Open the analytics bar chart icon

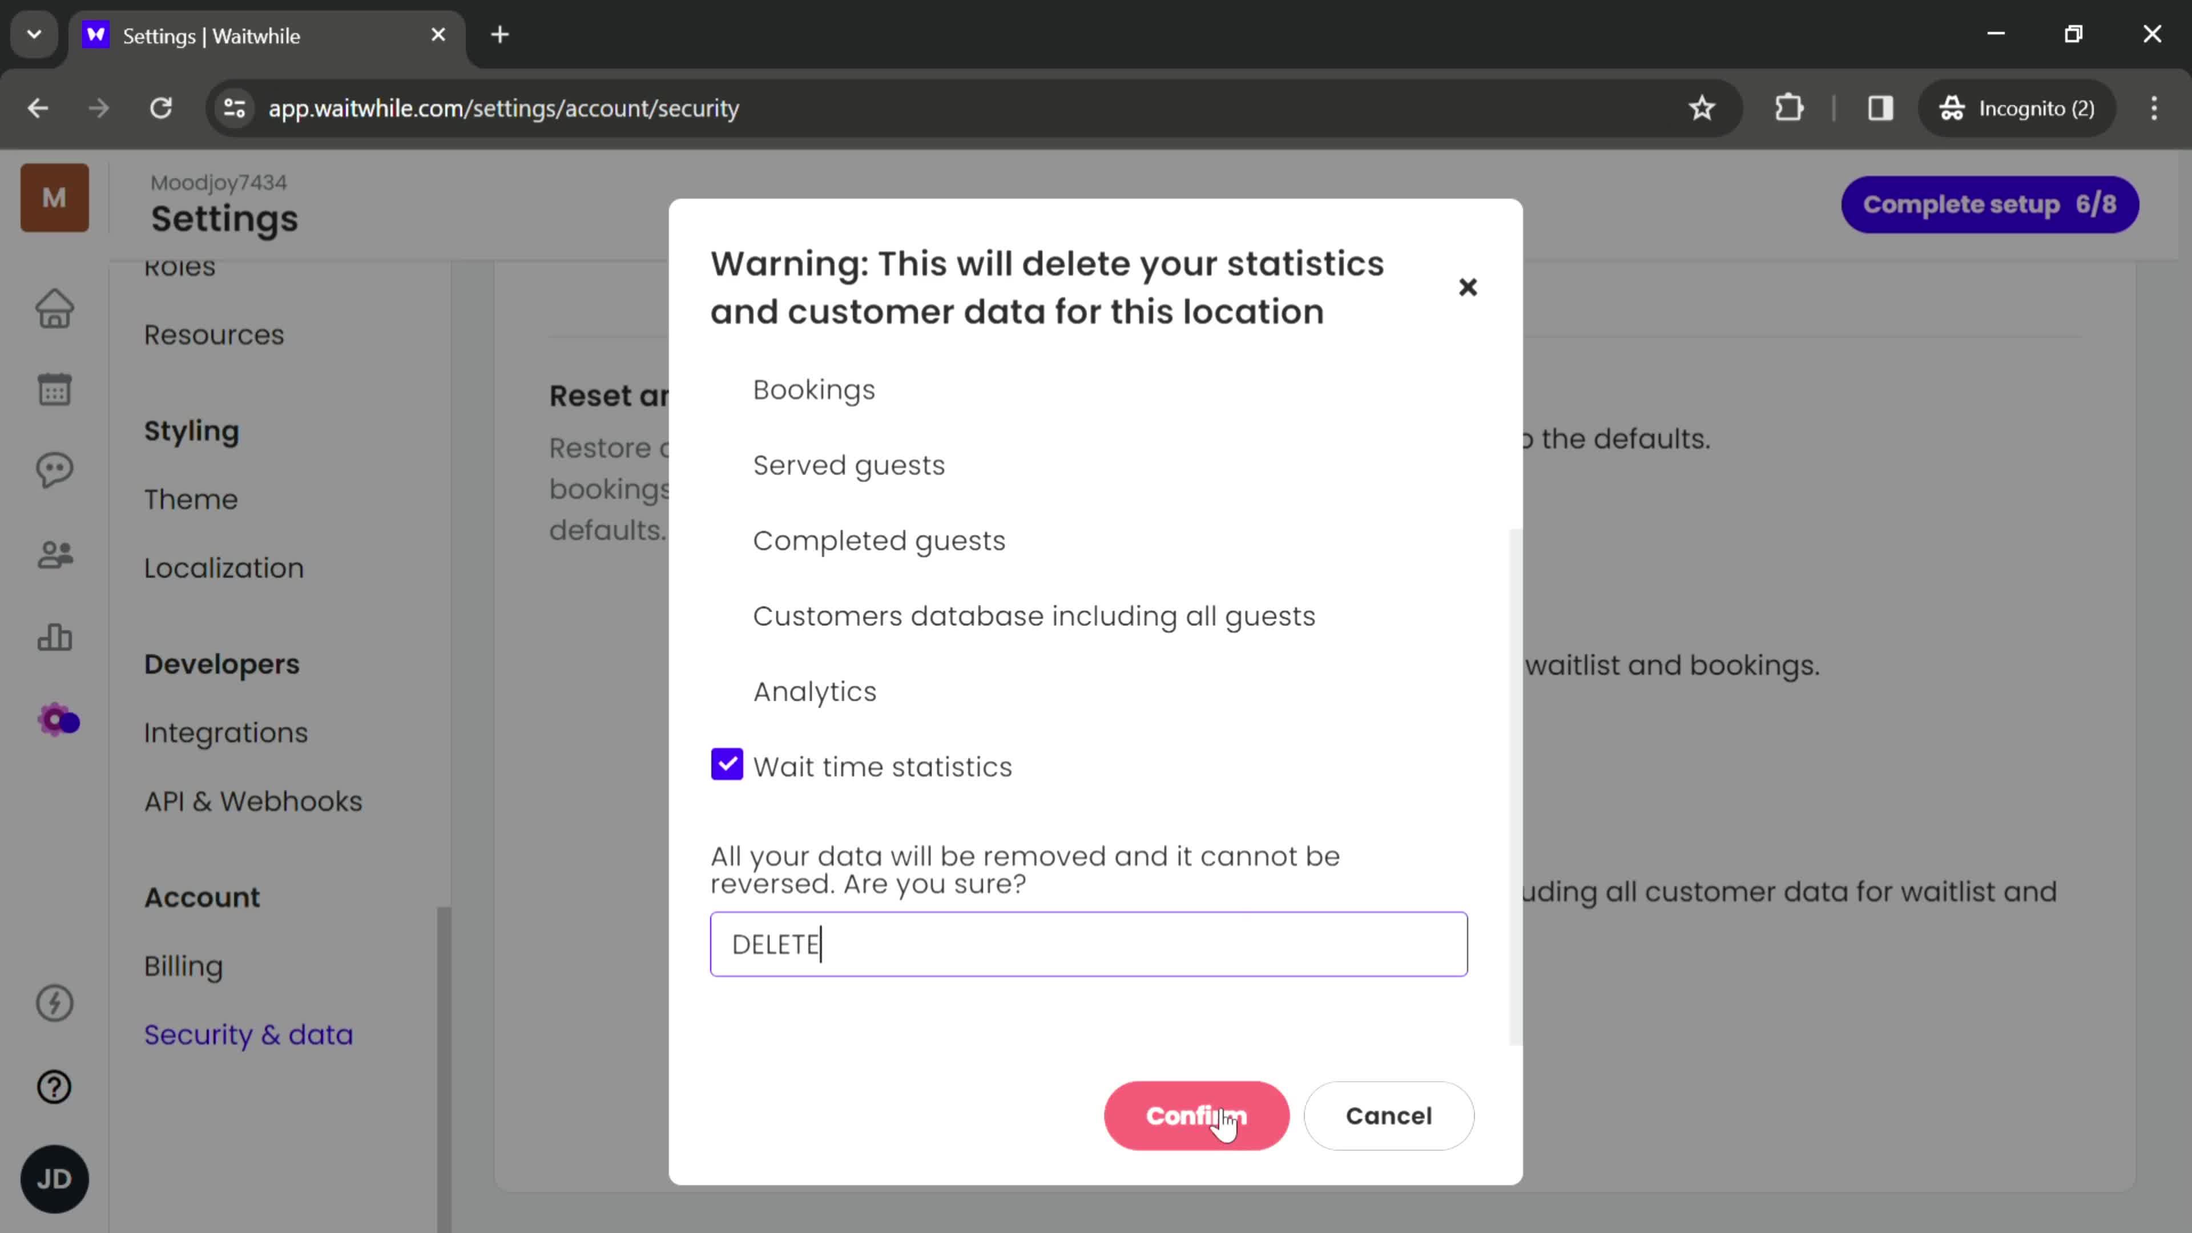pos(54,636)
